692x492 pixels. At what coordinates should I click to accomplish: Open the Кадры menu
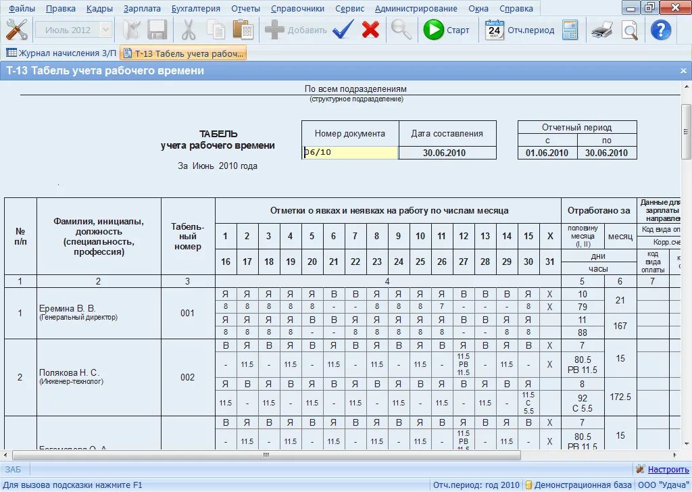[x=99, y=8]
